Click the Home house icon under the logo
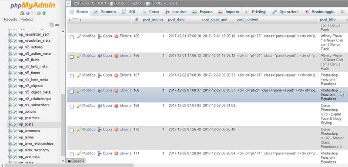This screenshot has height=167, width=348. (x=22, y=13)
